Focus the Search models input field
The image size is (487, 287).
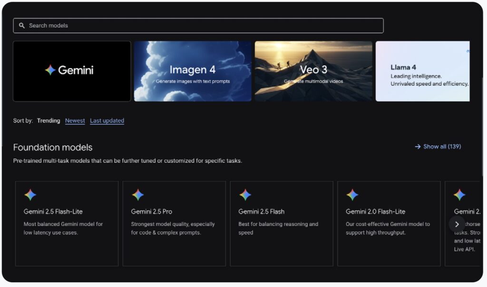(200, 26)
